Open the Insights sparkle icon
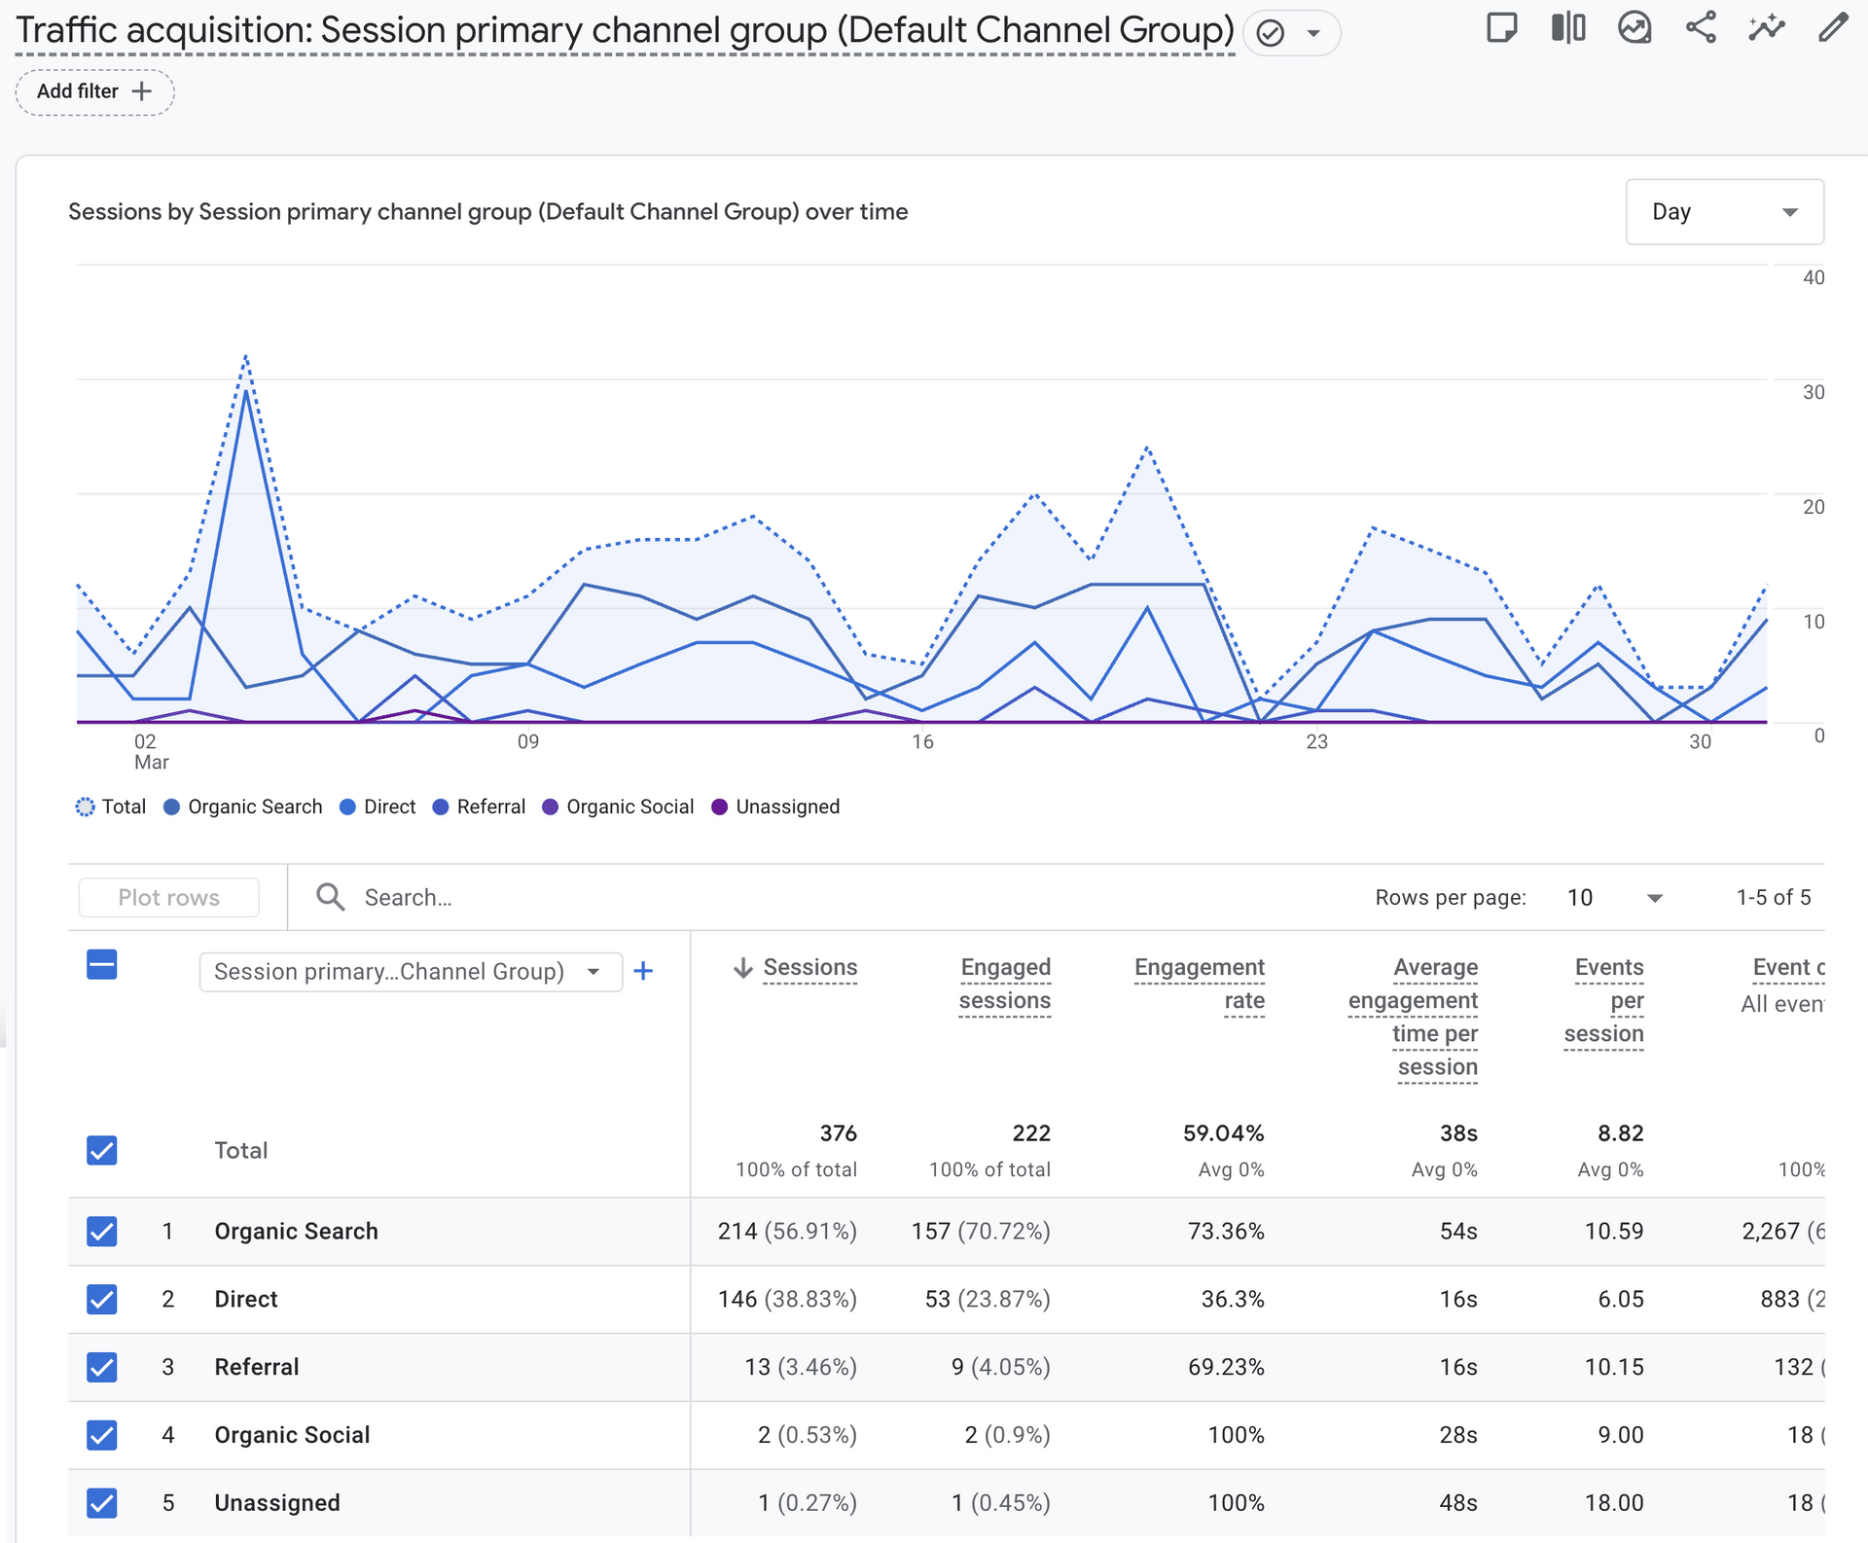Viewport: 1868px width, 1543px height. point(1766,28)
